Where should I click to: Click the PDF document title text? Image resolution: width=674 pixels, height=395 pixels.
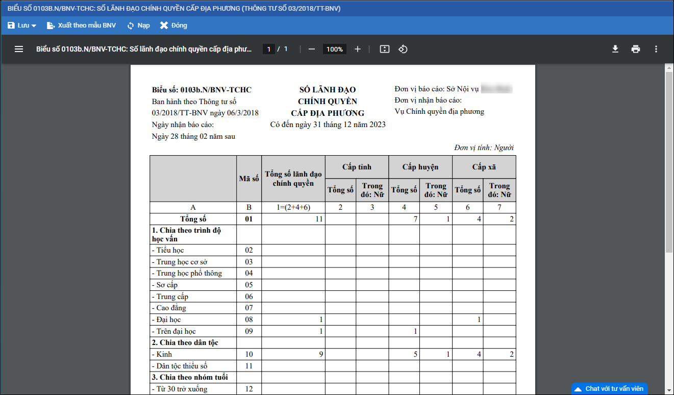(x=144, y=49)
